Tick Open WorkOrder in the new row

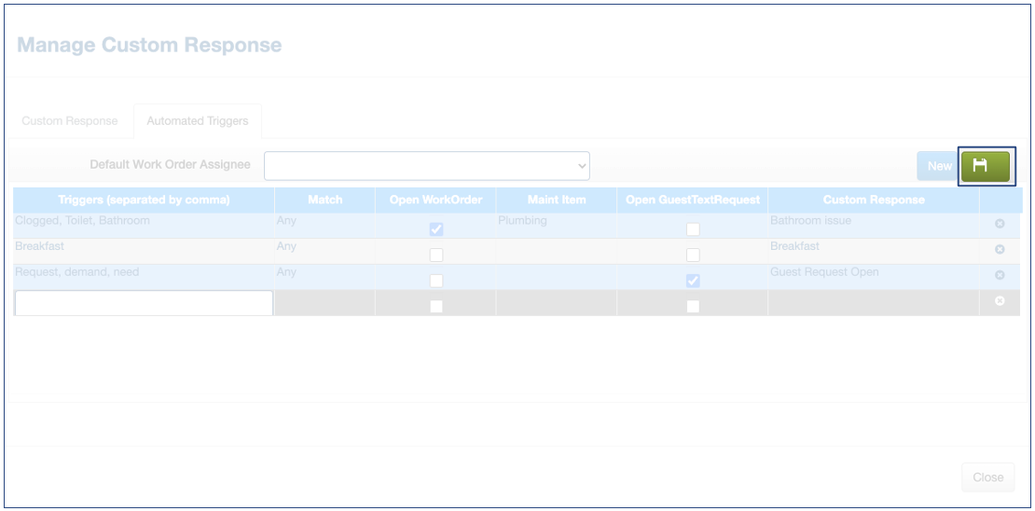click(435, 306)
